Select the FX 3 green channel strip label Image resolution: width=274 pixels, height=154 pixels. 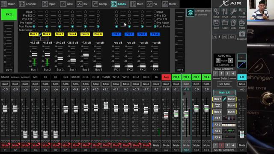pyautogui.click(x=196, y=77)
